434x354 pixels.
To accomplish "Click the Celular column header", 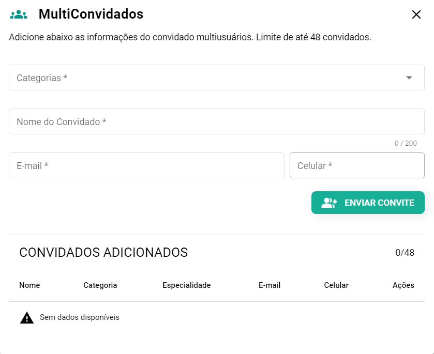I will pyautogui.click(x=336, y=285).
